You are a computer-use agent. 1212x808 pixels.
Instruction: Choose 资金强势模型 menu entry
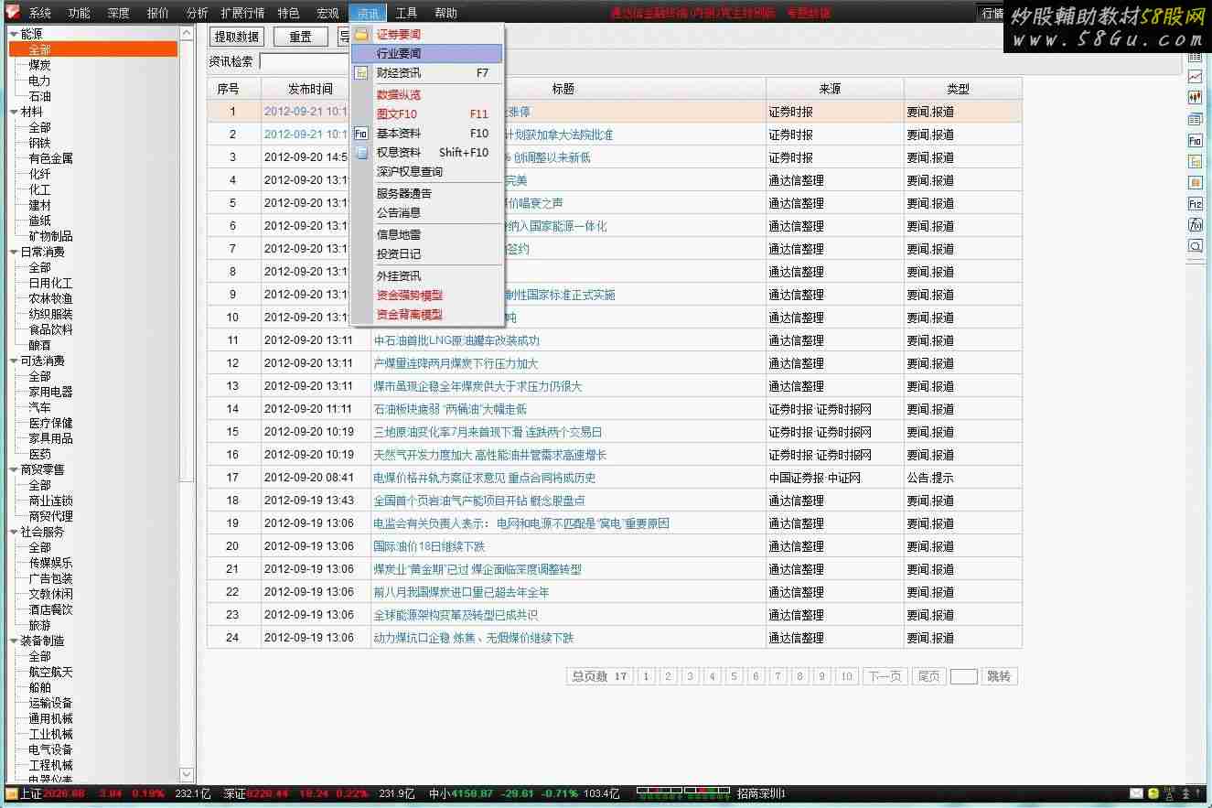[x=427, y=296]
